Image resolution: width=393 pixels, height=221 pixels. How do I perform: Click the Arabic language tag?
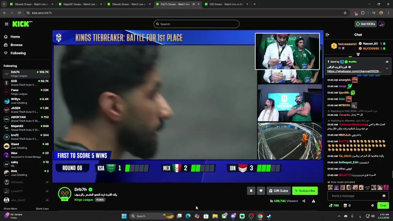pos(100,200)
